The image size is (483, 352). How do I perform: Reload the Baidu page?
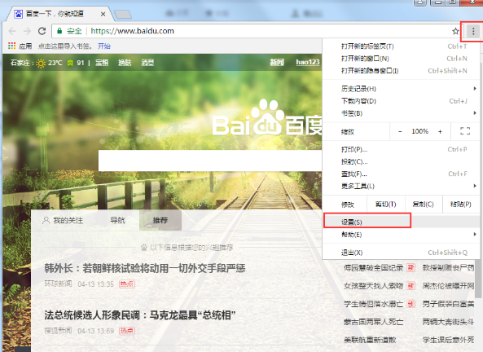[x=42, y=31]
